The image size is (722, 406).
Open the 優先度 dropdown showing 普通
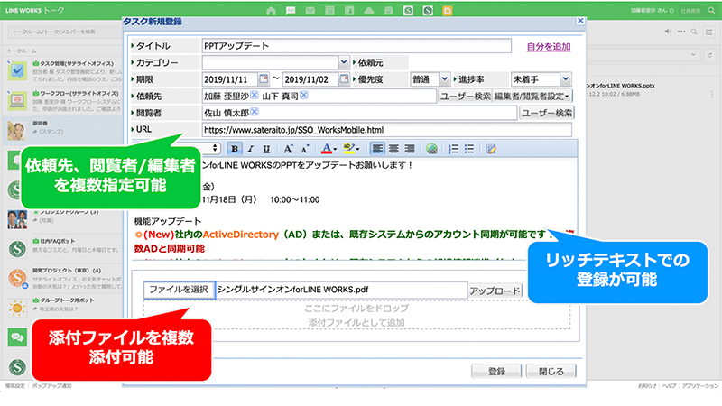tap(444, 79)
